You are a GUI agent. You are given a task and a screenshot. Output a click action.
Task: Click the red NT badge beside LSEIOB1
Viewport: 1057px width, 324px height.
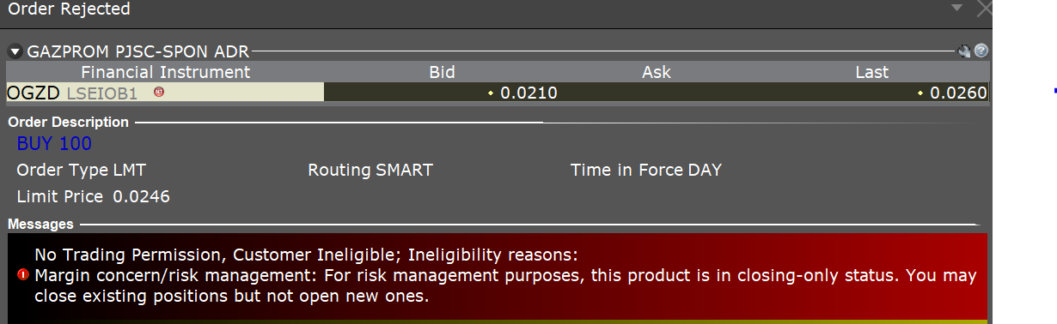tap(159, 92)
